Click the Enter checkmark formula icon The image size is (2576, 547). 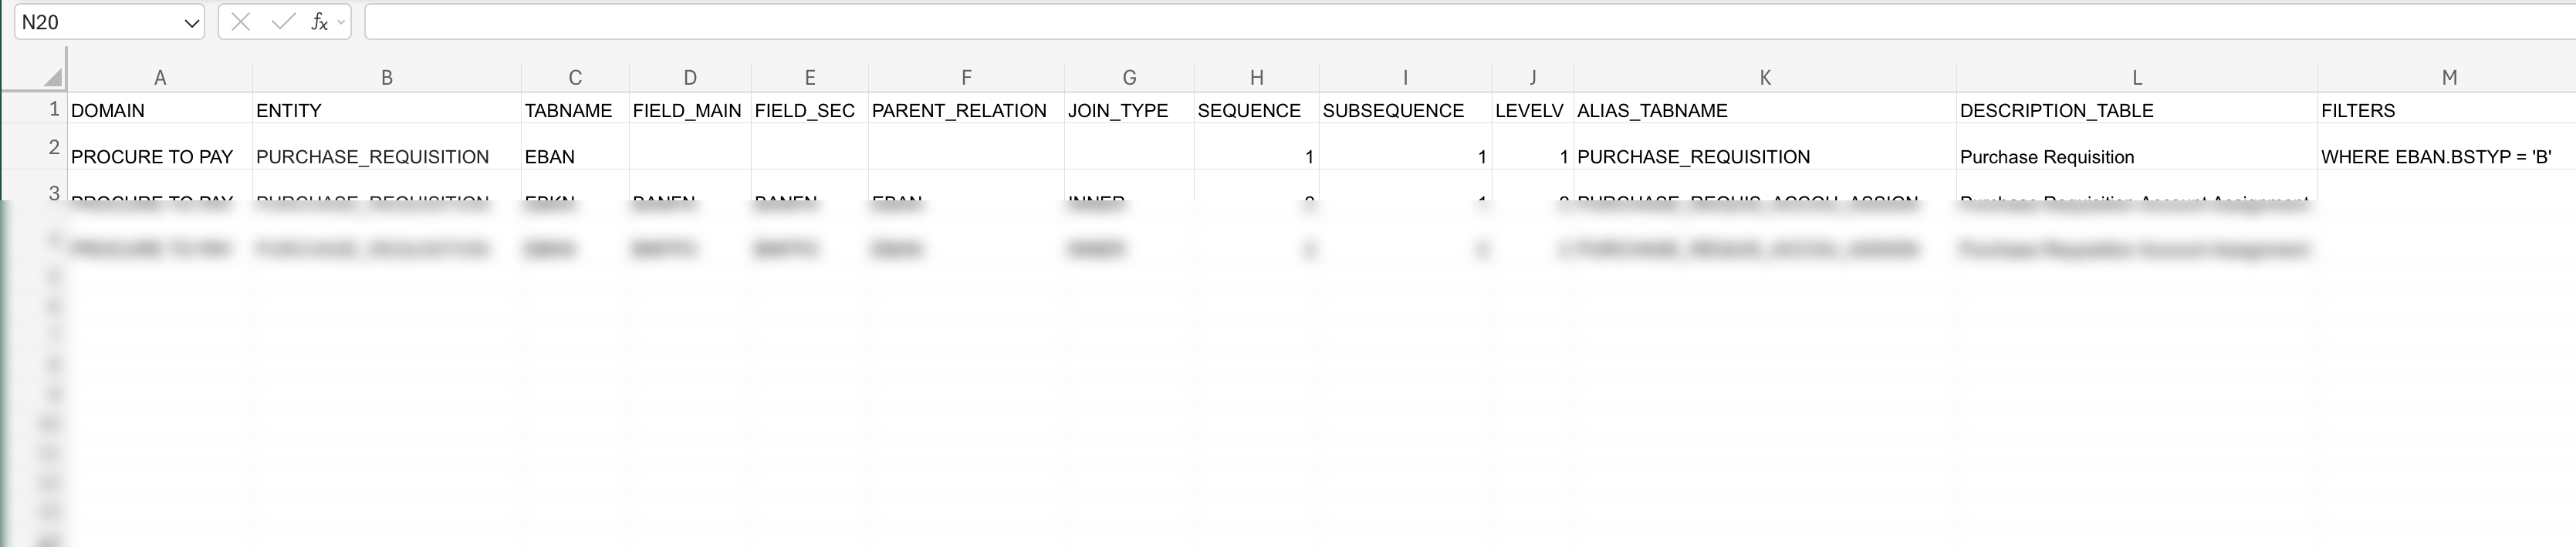tap(283, 22)
